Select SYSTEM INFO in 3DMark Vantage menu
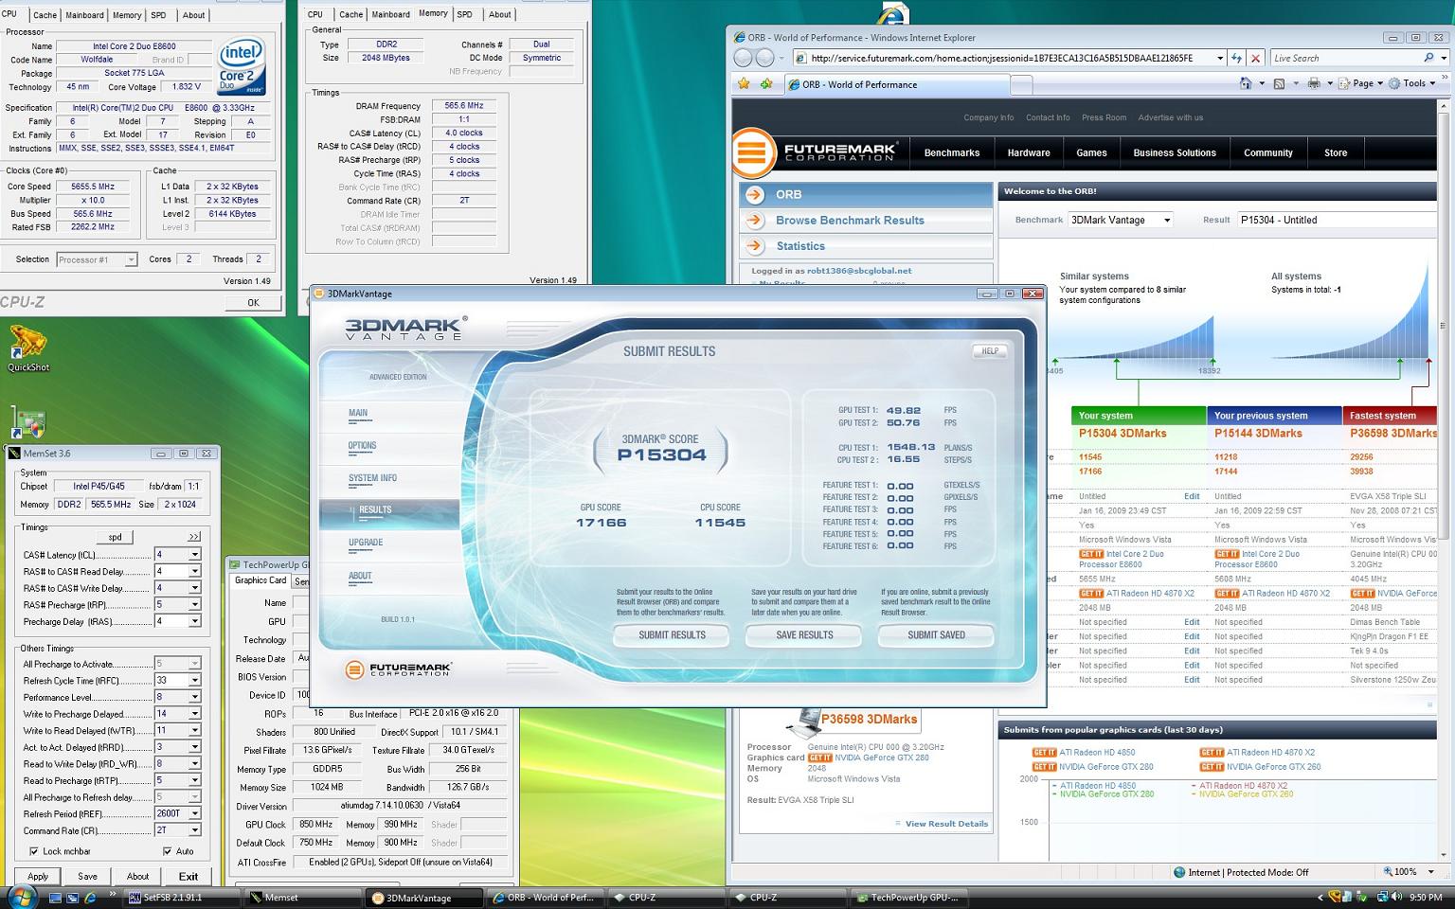 point(372,478)
